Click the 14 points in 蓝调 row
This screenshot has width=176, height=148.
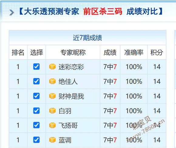click(x=157, y=140)
